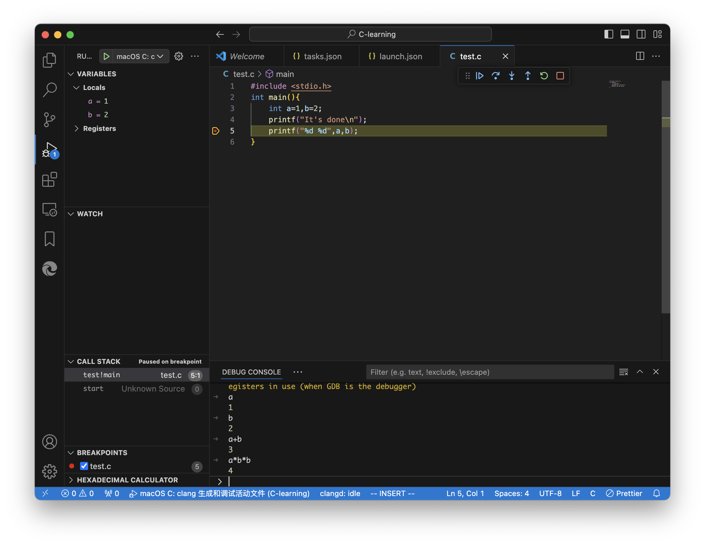Stop debugging with red square

pos(560,76)
